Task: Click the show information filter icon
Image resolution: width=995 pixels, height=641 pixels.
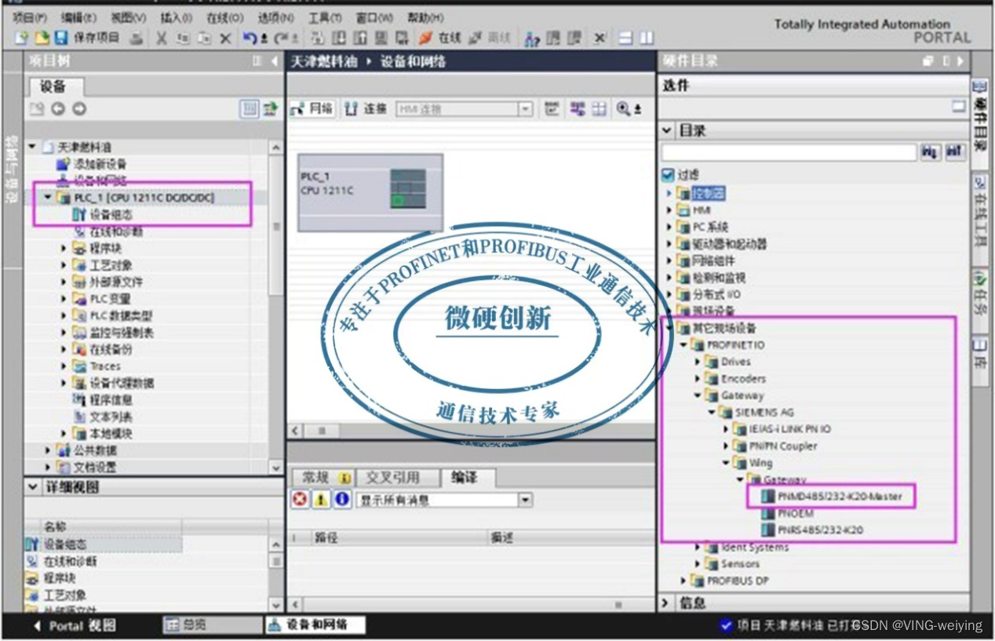Action: (342, 500)
